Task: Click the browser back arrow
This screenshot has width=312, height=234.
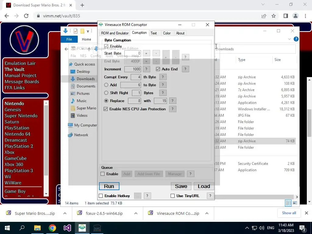Action: (7, 16)
